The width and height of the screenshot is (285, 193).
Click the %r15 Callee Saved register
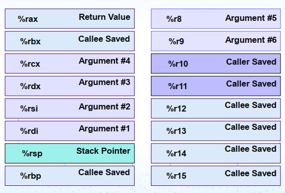coord(216,176)
